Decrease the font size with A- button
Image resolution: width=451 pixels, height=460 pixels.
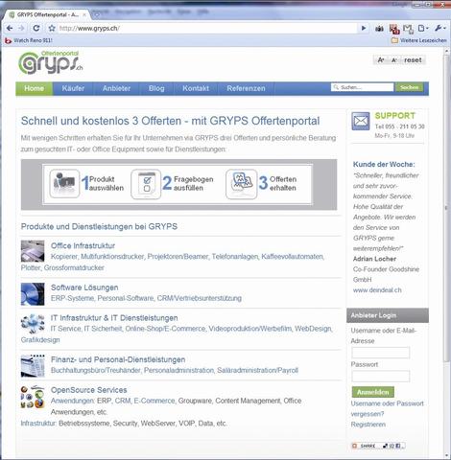click(394, 60)
